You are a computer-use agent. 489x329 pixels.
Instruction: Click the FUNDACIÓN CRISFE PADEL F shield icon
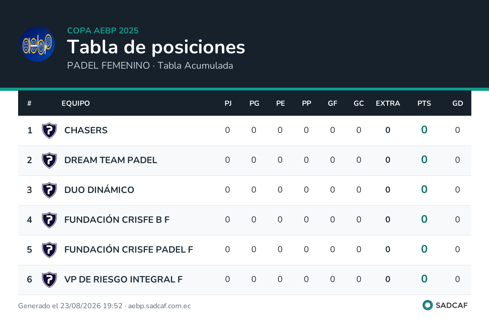[49, 250]
